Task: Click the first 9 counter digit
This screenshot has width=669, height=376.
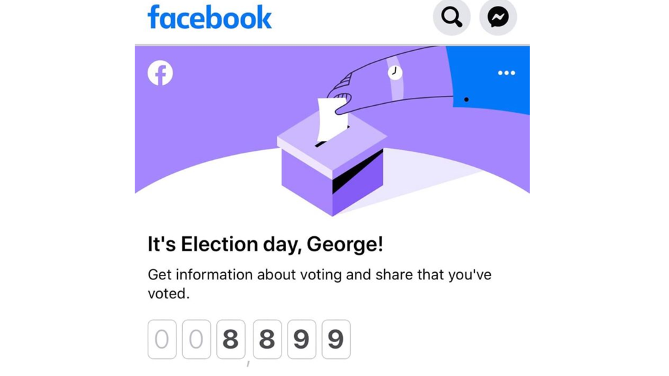Action: [302, 339]
